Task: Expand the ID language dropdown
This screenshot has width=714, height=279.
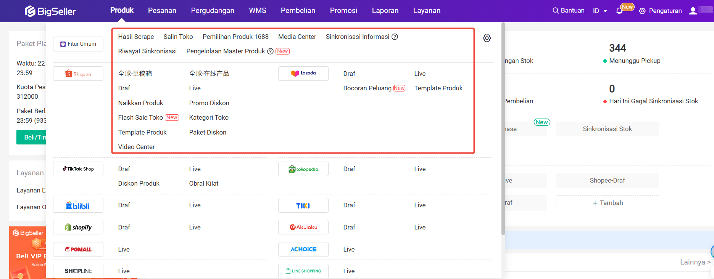Action: (x=600, y=11)
